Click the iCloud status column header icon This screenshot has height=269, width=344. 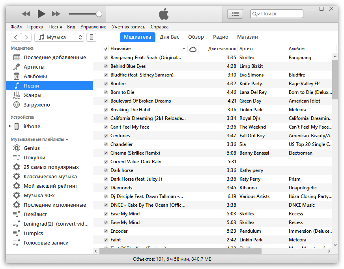pyautogui.click(x=193, y=49)
